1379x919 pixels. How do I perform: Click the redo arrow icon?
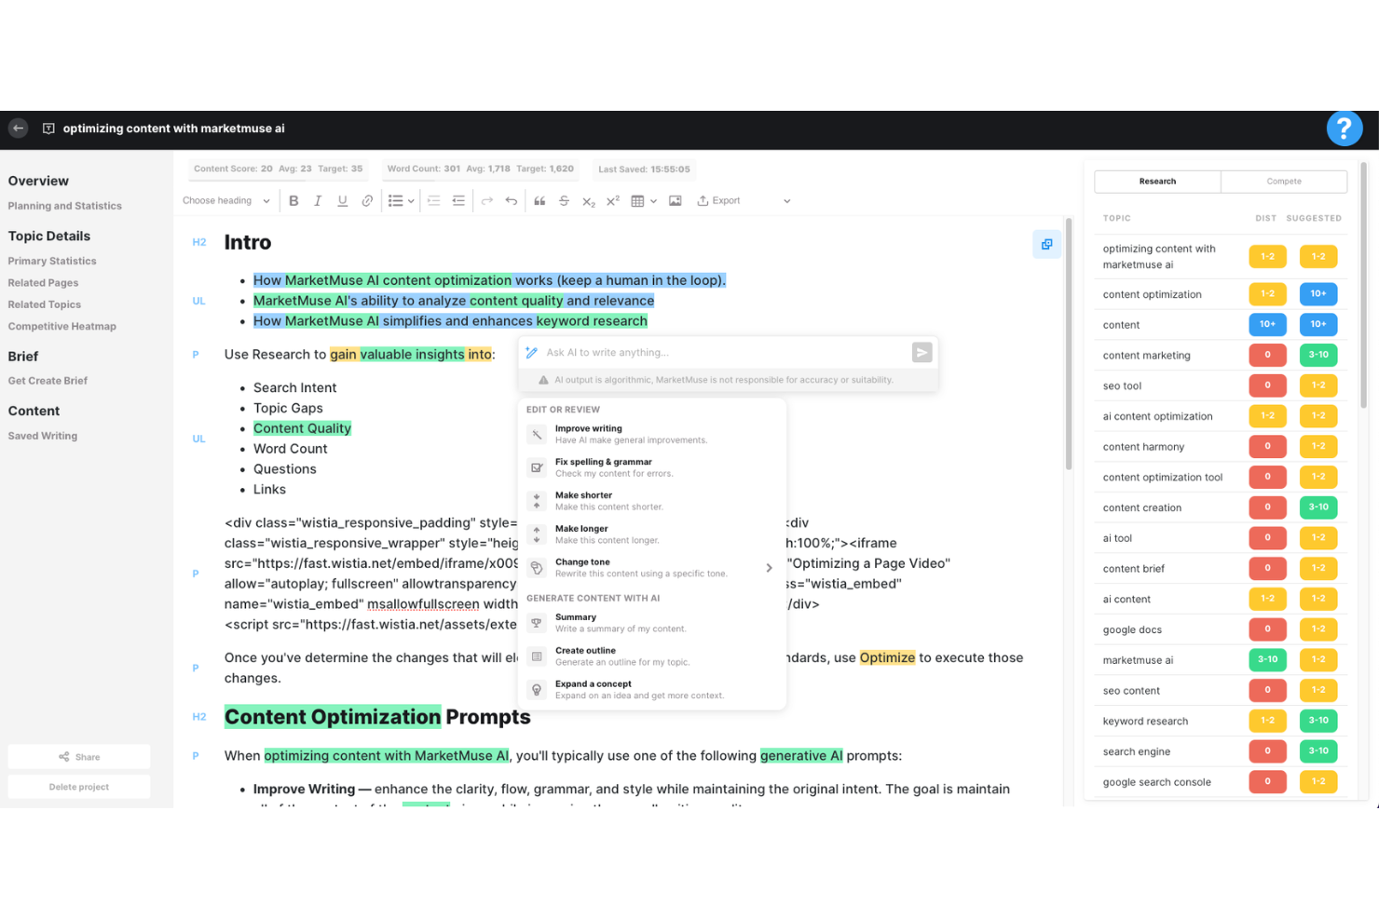[x=487, y=200]
